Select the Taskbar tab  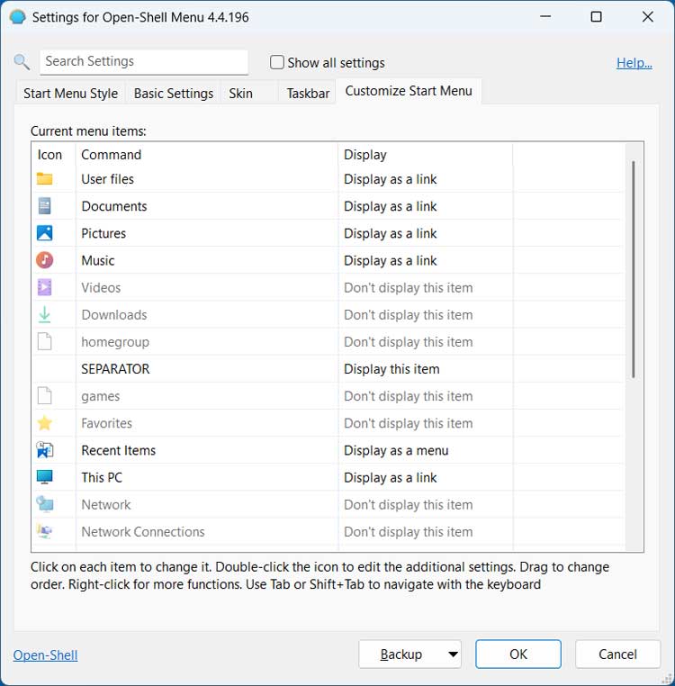pos(308,94)
